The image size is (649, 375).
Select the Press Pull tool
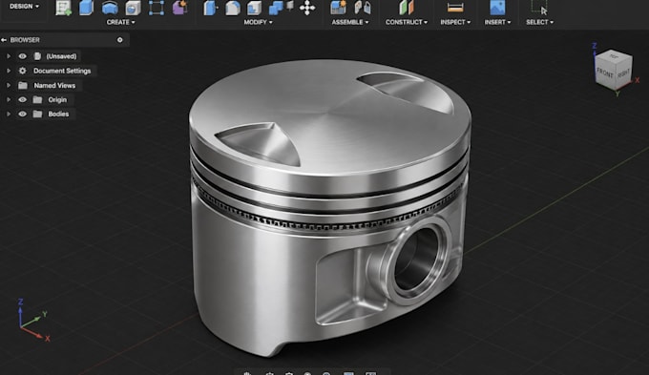tap(210, 8)
